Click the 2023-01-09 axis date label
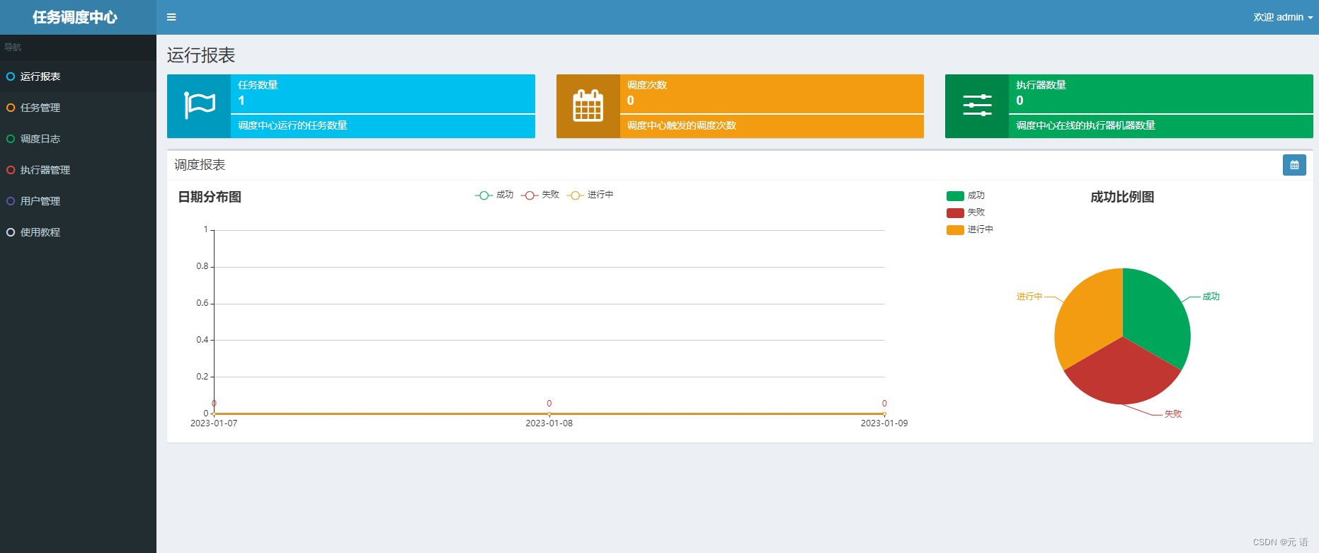The image size is (1319, 553). click(x=884, y=423)
